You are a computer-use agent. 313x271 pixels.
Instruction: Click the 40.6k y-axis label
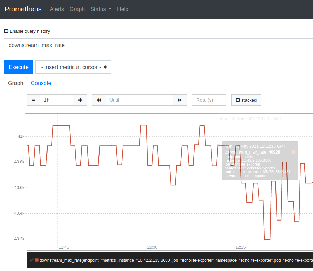coord(19,188)
